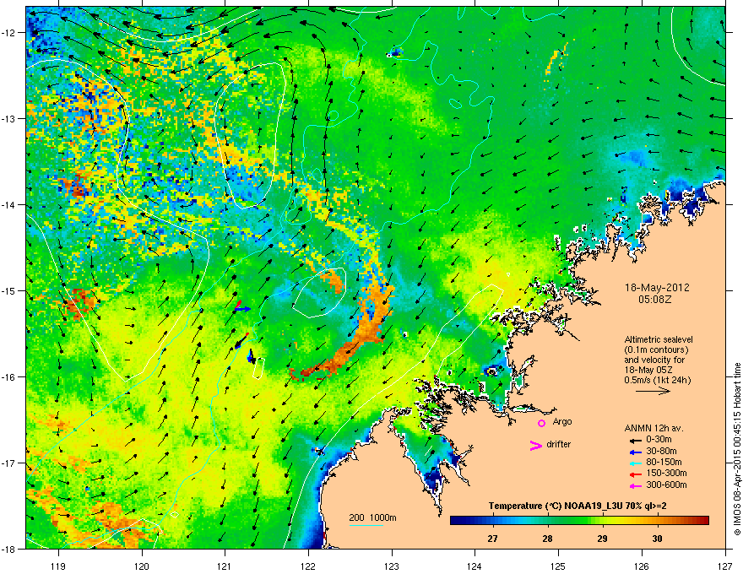
Task: Click the latitude label -15
Action: pos(8,290)
